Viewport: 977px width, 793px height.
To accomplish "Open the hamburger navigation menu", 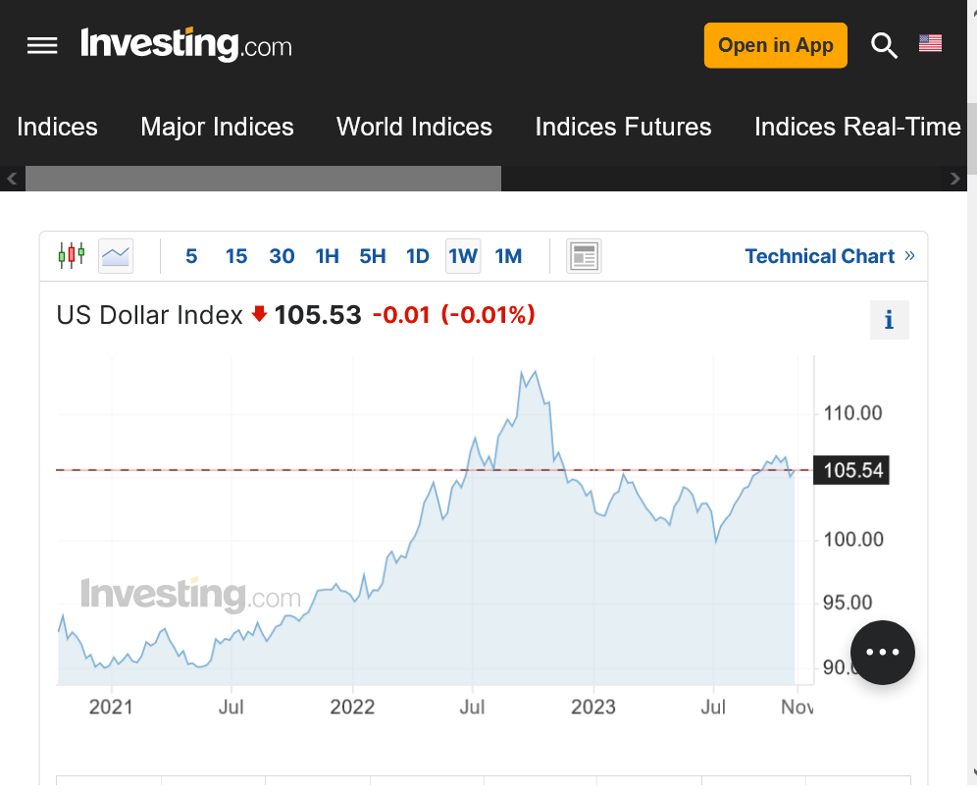I will [42, 45].
